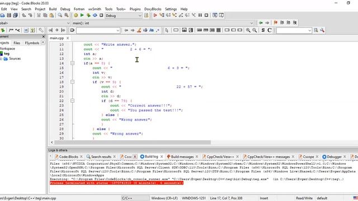
Task: Switch to the Build messages tab
Action: (182, 156)
